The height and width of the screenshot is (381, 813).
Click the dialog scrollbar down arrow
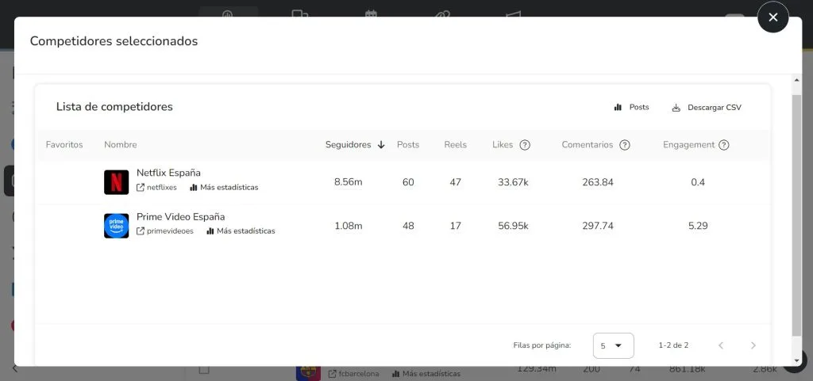797,361
